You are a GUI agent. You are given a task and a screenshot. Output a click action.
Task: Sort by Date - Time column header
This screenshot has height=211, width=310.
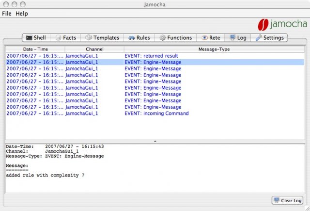pyautogui.click(x=35, y=49)
